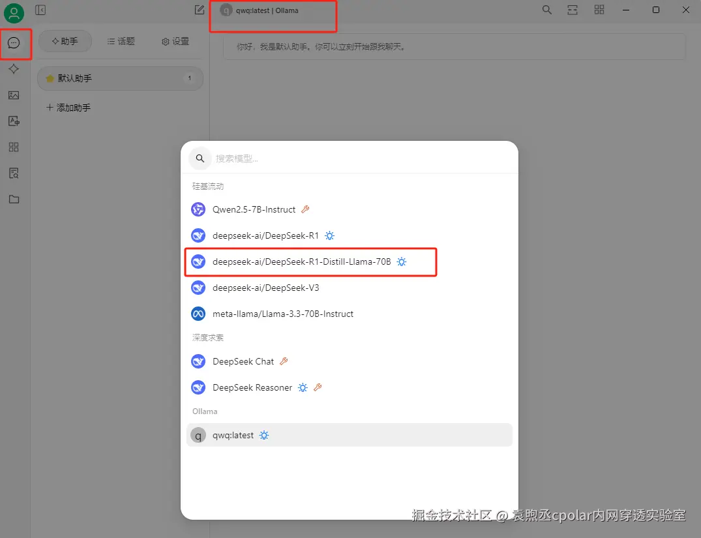Click 添加助手 to add assistant
Screen dimensions: 701x538
[68, 108]
